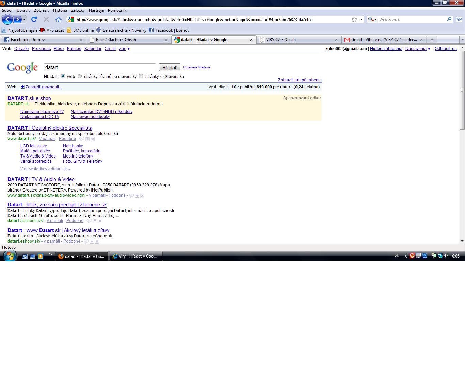Click the Stop loading icon
The image size is (465, 381).
click(46, 19)
